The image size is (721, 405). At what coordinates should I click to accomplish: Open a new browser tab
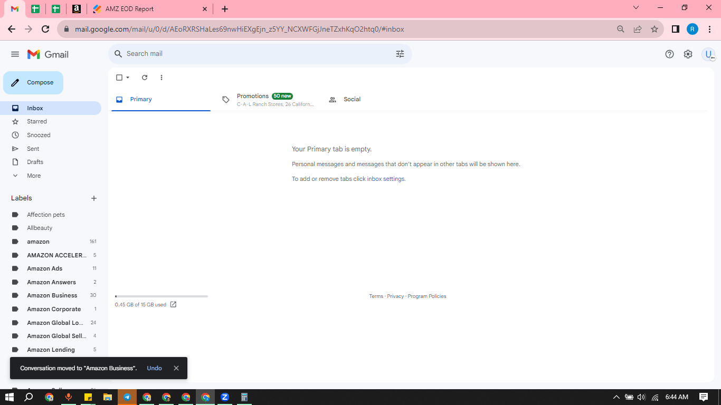click(x=225, y=9)
